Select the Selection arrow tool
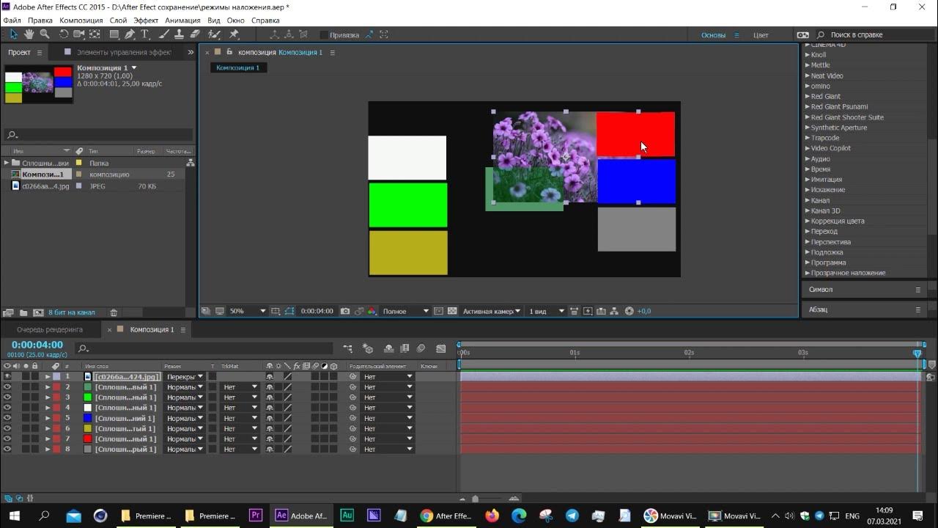Image resolution: width=938 pixels, height=528 pixels. (x=14, y=34)
